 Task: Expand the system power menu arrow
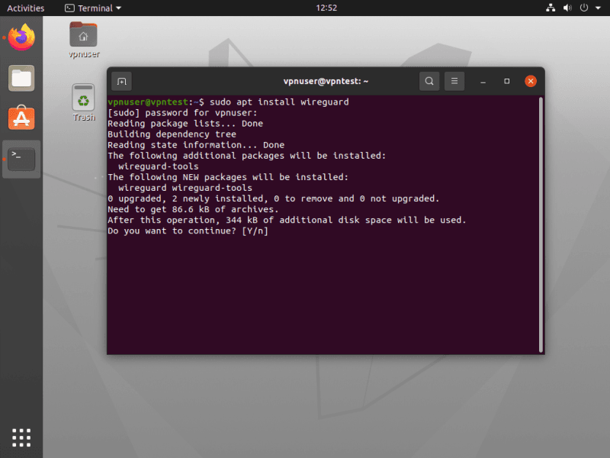pos(598,8)
